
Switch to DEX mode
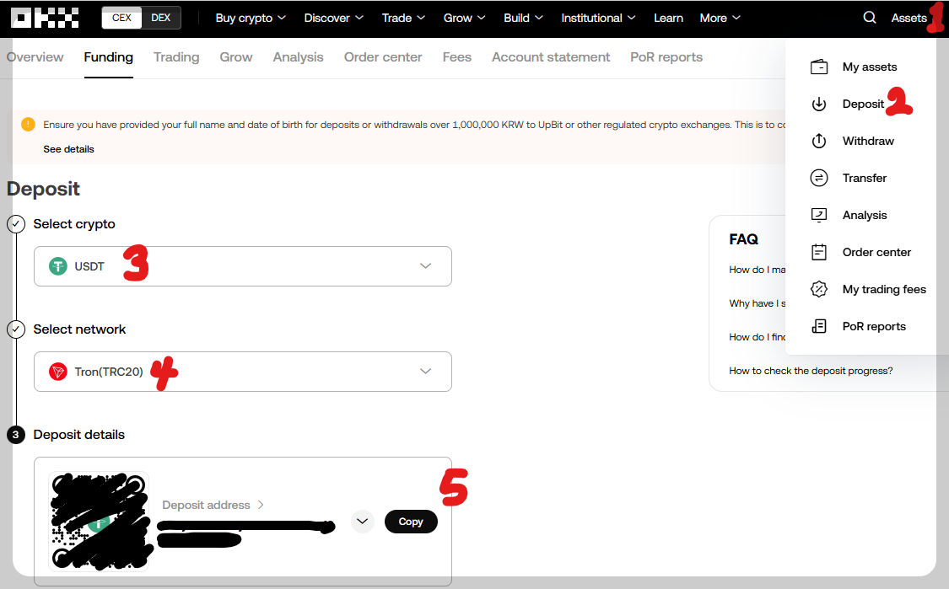click(x=161, y=18)
